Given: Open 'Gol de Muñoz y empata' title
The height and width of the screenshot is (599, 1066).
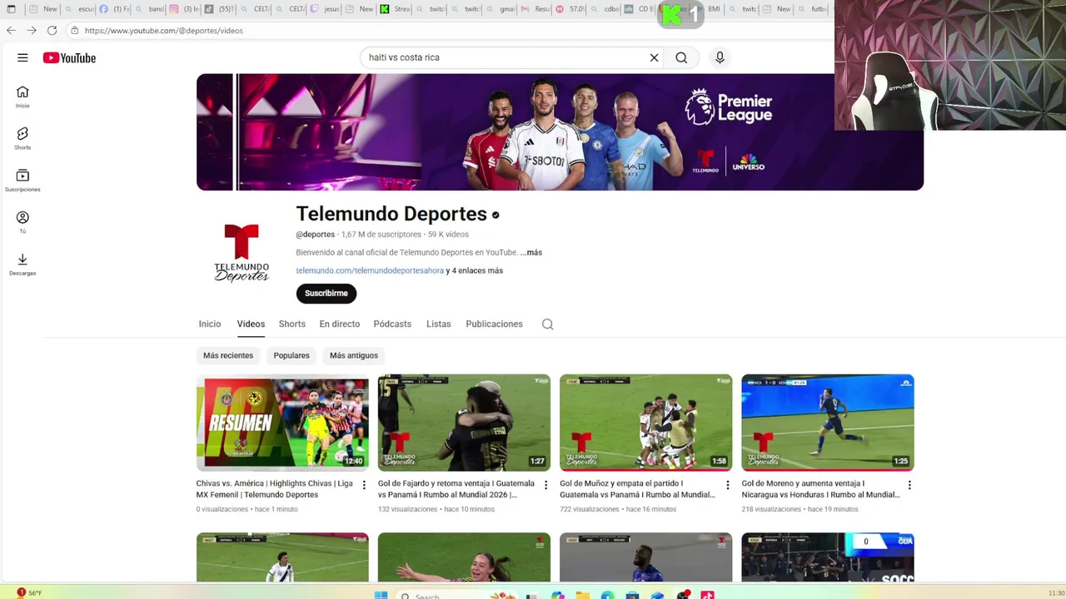Looking at the screenshot, I should tap(637, 488).
